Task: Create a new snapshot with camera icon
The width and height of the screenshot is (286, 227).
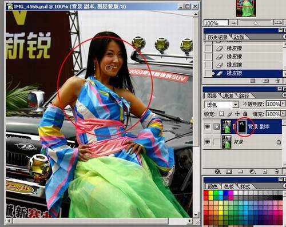Action: pos(265,81)
